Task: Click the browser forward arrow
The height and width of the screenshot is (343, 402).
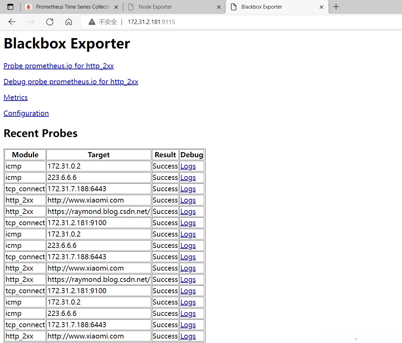Action: [x=31, y=22]
